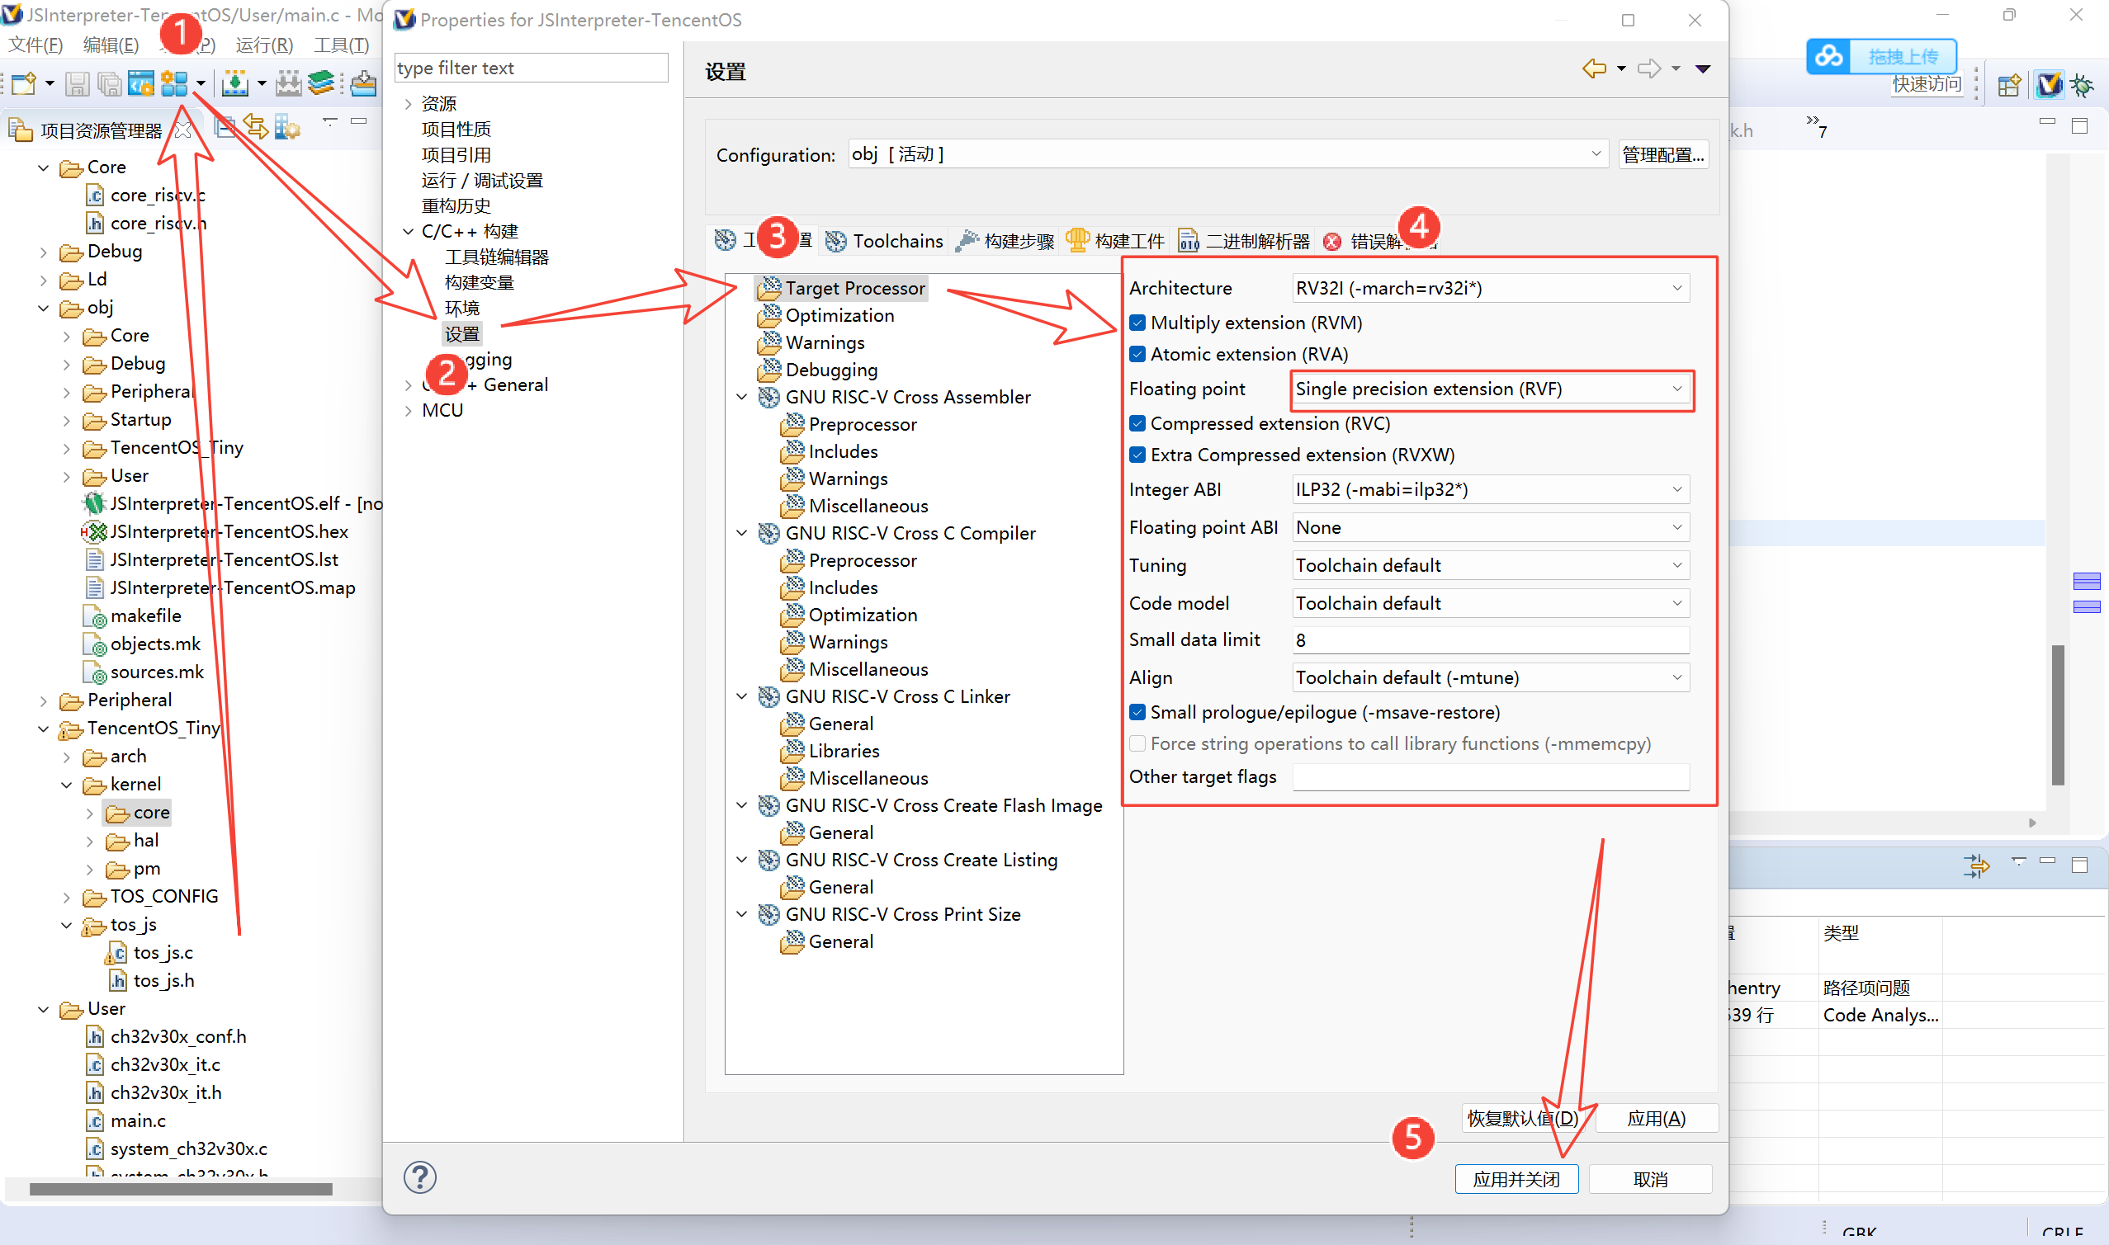Uncheck Multiply extension (RVM)
Image resolution: width=2109 pixels, height=1245 pixels.
tap(1137, 323)
